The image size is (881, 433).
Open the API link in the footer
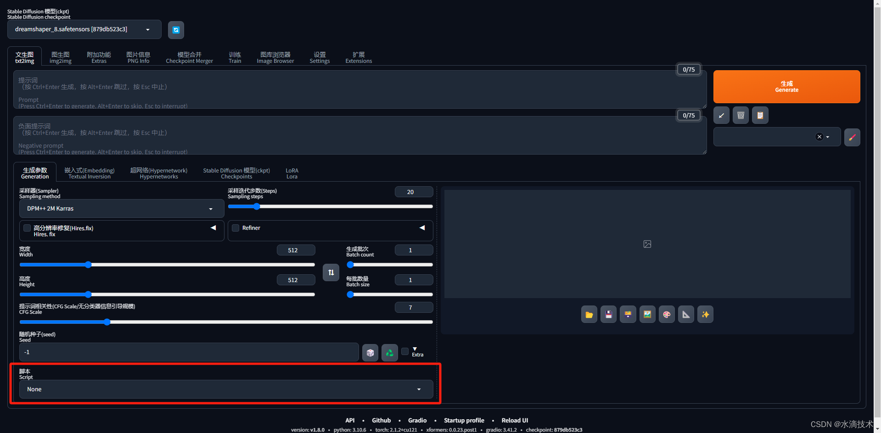tap(350, 420)
